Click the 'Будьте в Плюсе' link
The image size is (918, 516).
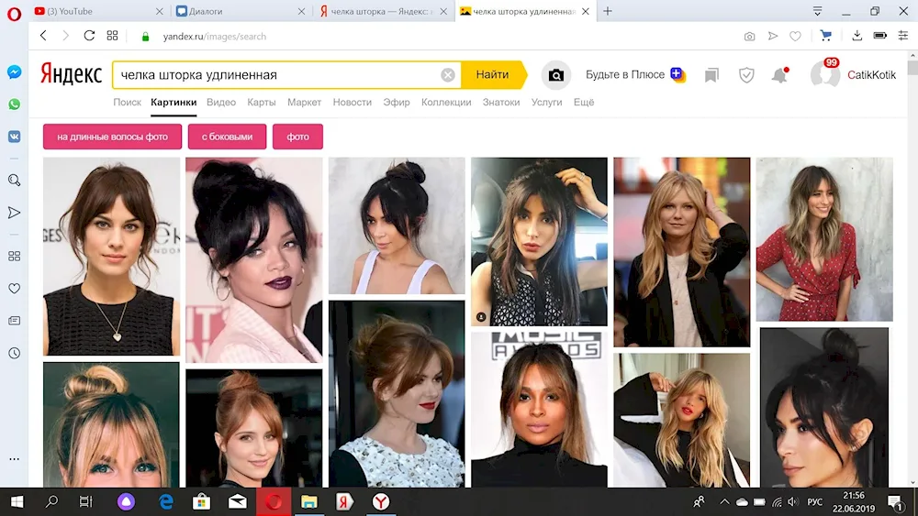(x=625, y=75)
